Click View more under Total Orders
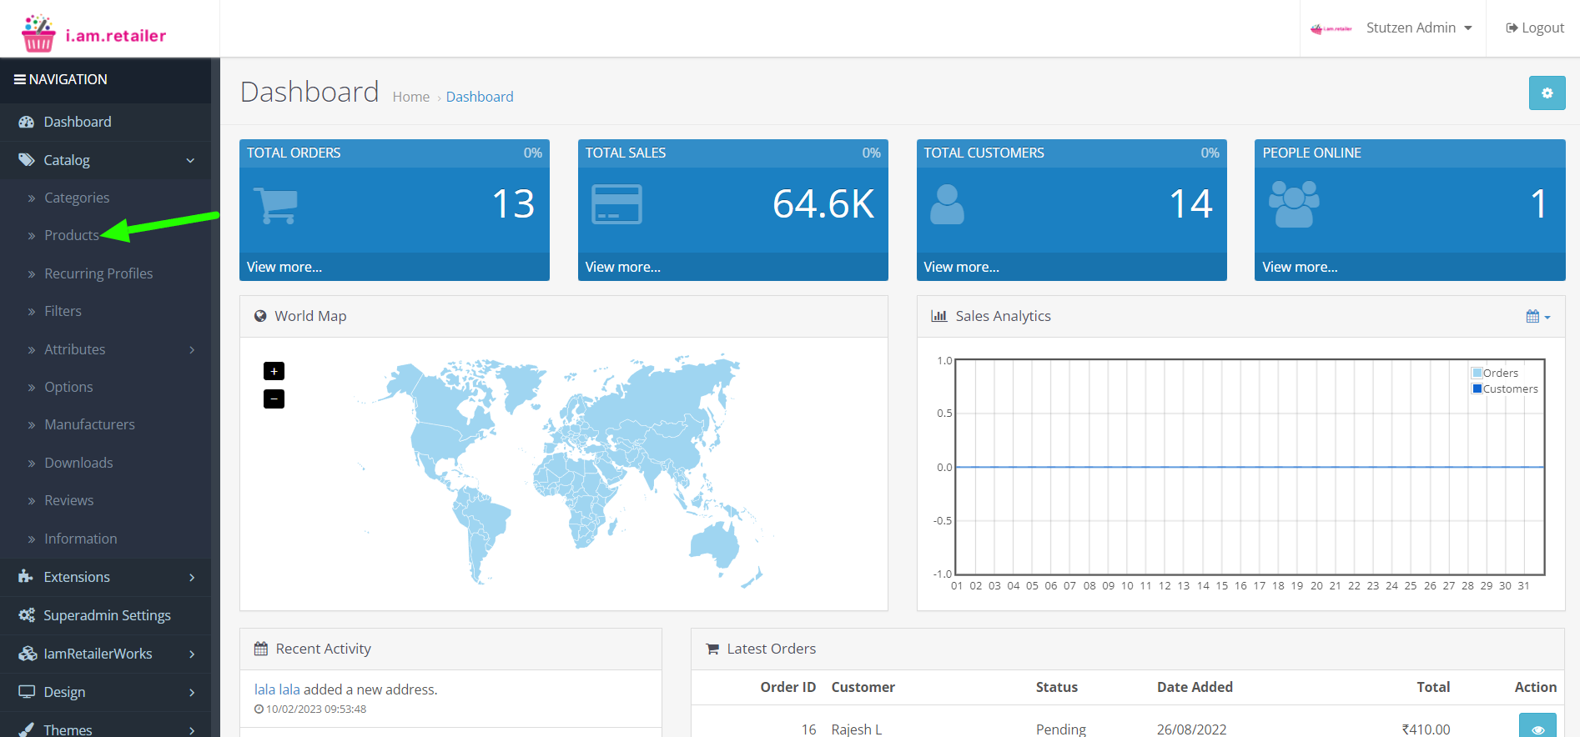 (x=284, y=267)
